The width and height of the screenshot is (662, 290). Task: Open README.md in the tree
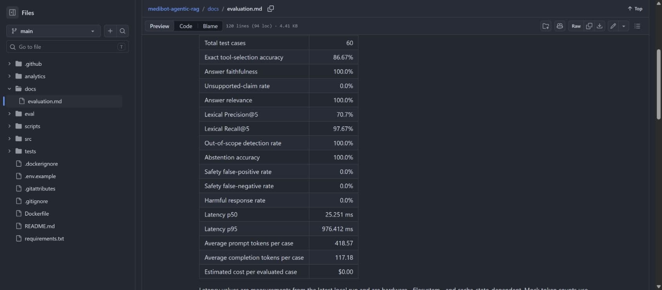click(40, 226)
